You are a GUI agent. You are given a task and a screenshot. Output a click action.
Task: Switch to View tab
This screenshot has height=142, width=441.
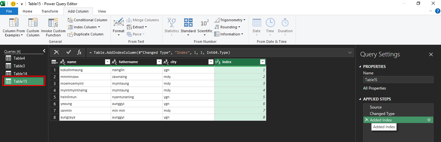coord(102,11)
